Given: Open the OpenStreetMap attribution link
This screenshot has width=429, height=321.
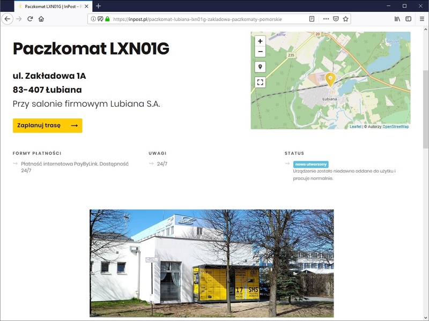Looking at the screenshot, I should pyautogui.click(x=395, y=126).
